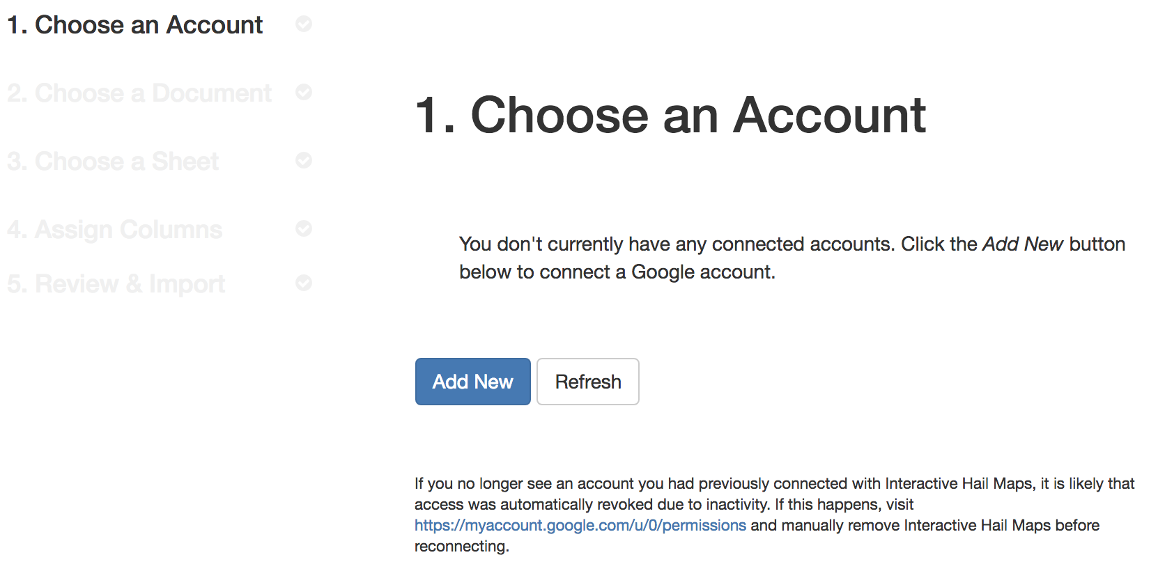
Task: Click checkmark icon beside Assign Columns
Action: [304, 228]
